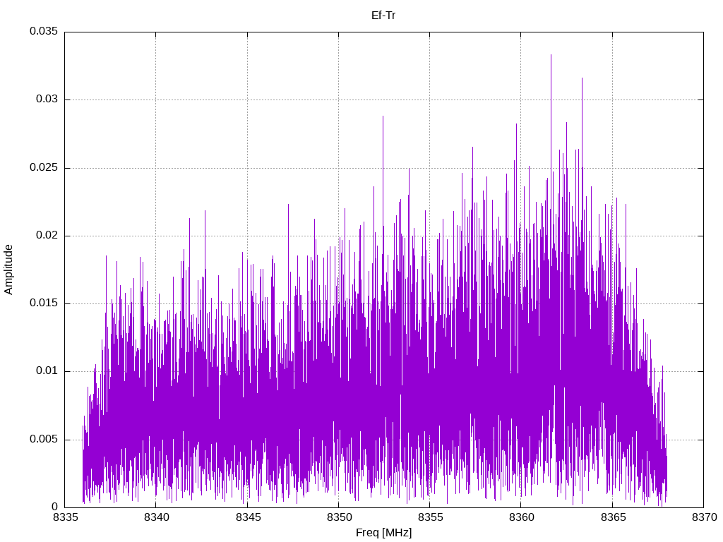The width and height of the screenshot is (723, 542).
Task: Click the 8360 x-axis tick label
Action: tap(522, 517)
